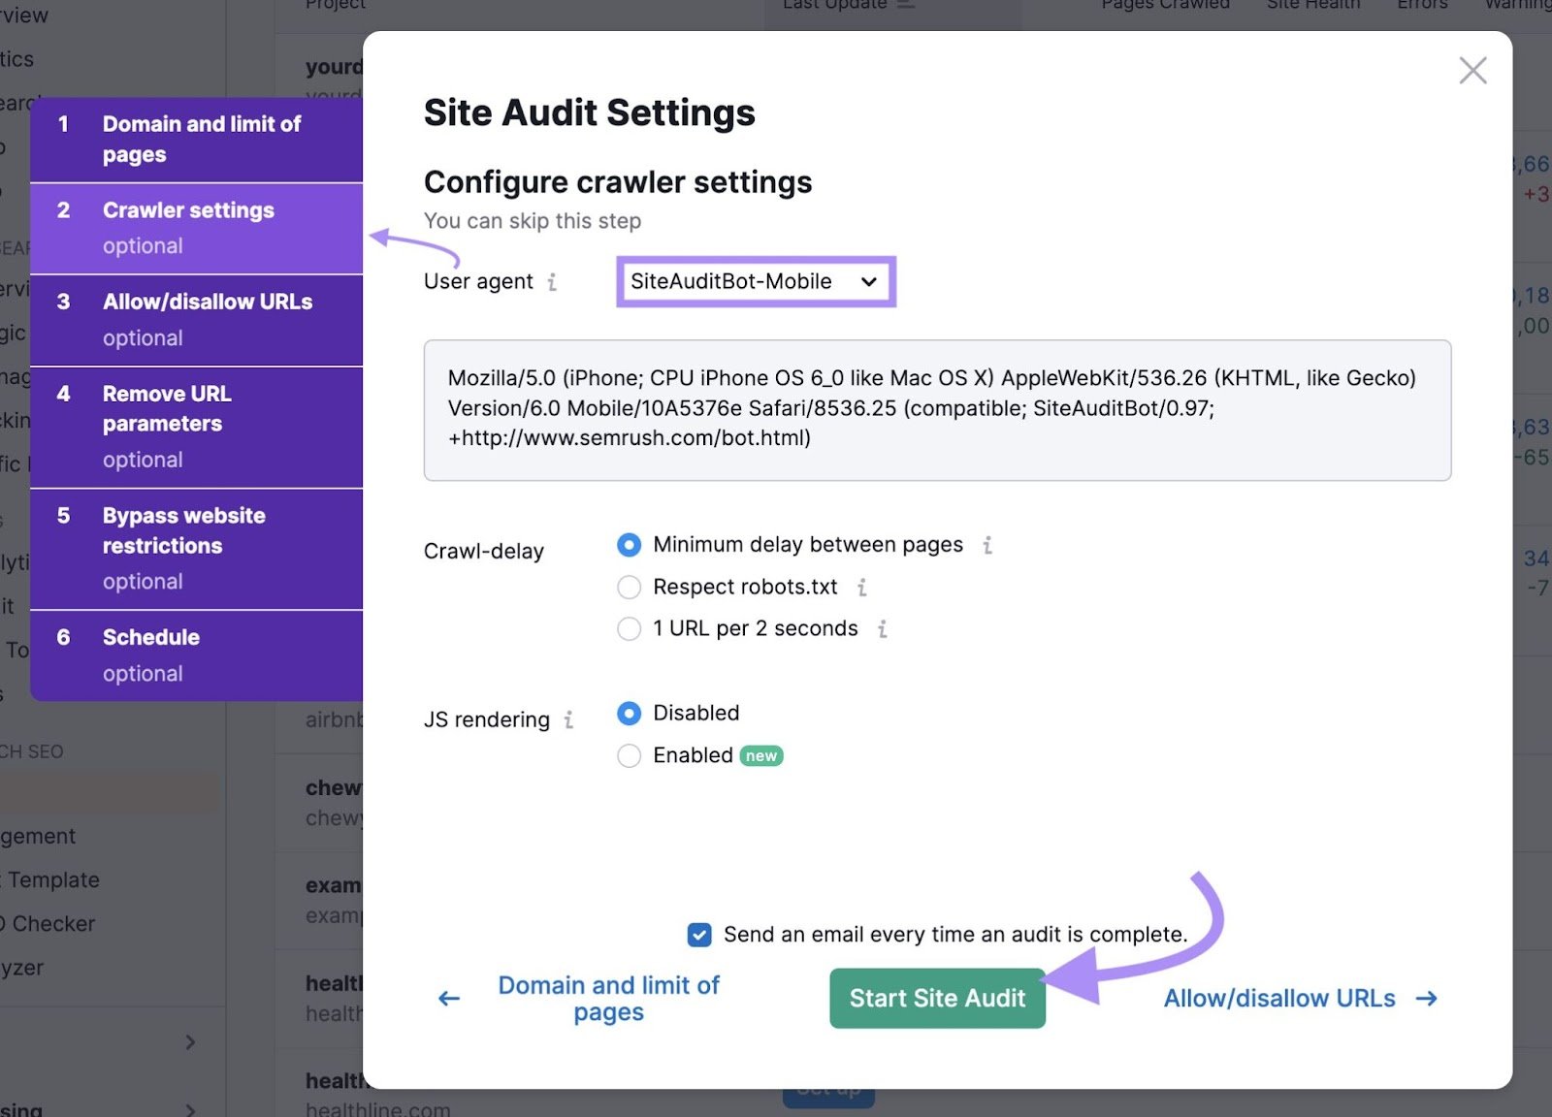Screen dimensions: 1552x1117
Task: Click info icon beside Minimum delay between pages
Action: click(x=987, y=546)
